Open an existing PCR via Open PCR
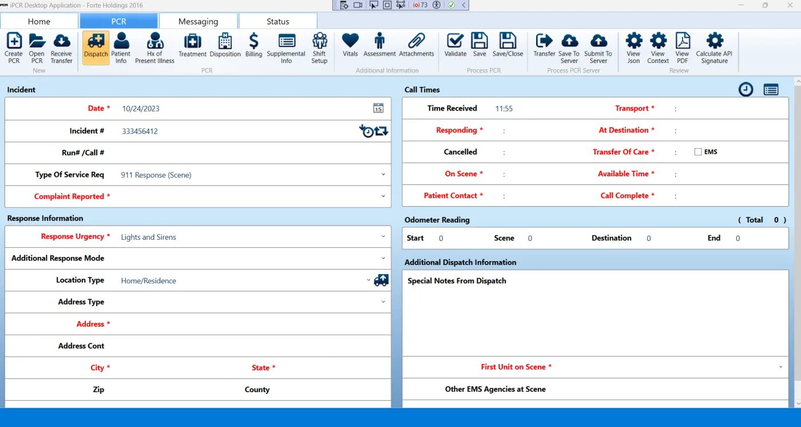The height and width of the screenshot is (427, 801). 37,48
